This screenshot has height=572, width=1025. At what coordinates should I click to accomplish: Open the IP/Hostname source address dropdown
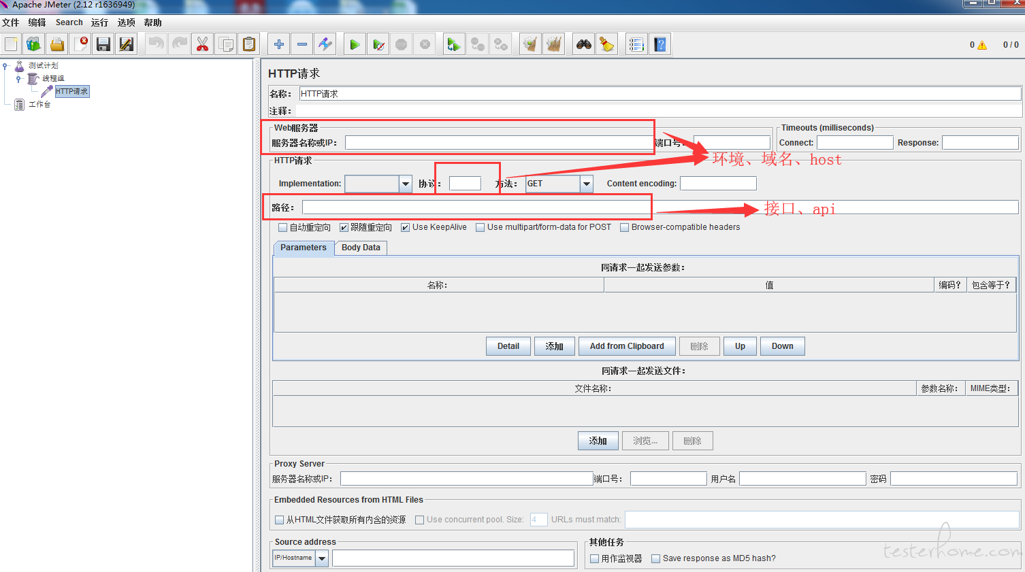pyautogui.click(x=322, y=558)
